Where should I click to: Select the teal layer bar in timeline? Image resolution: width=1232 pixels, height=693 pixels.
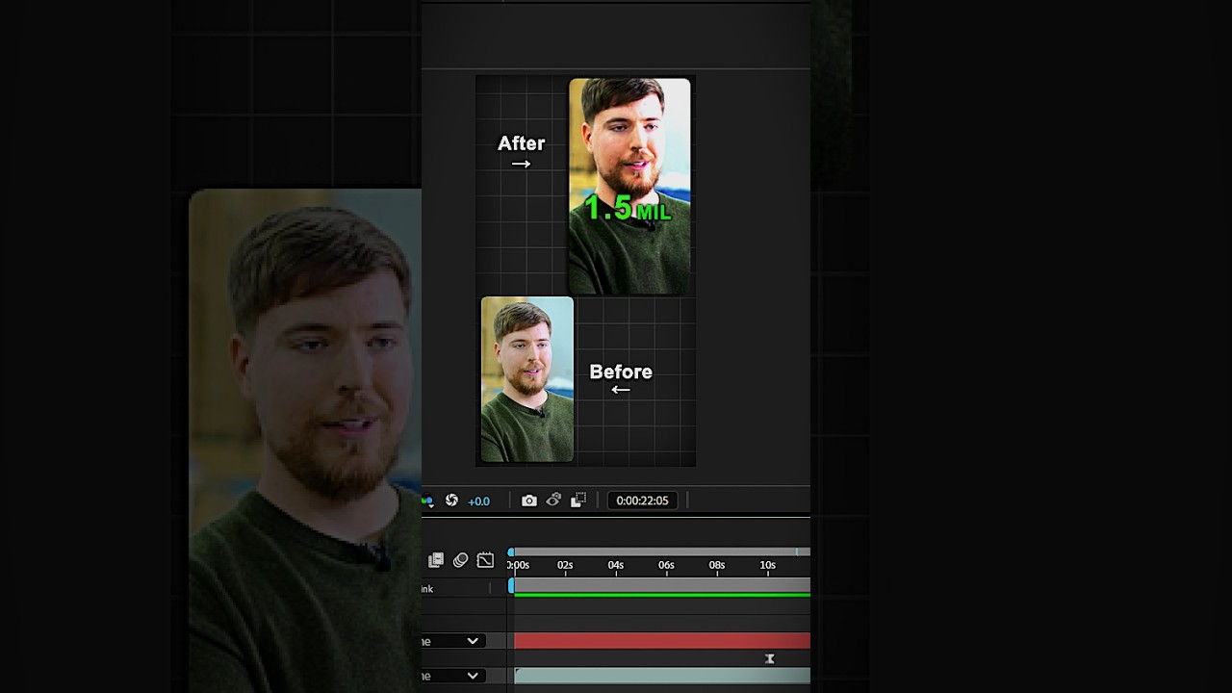click(x=662, y=676)
